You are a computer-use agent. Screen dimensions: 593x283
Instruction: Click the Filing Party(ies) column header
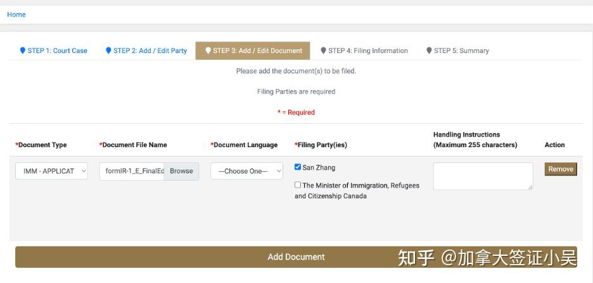(321, 145)
